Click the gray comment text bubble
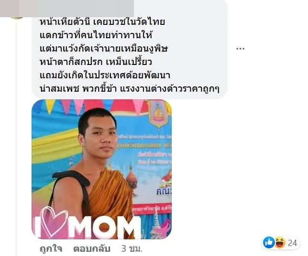Viewport: 308px width, 256px height. (130, 49)
